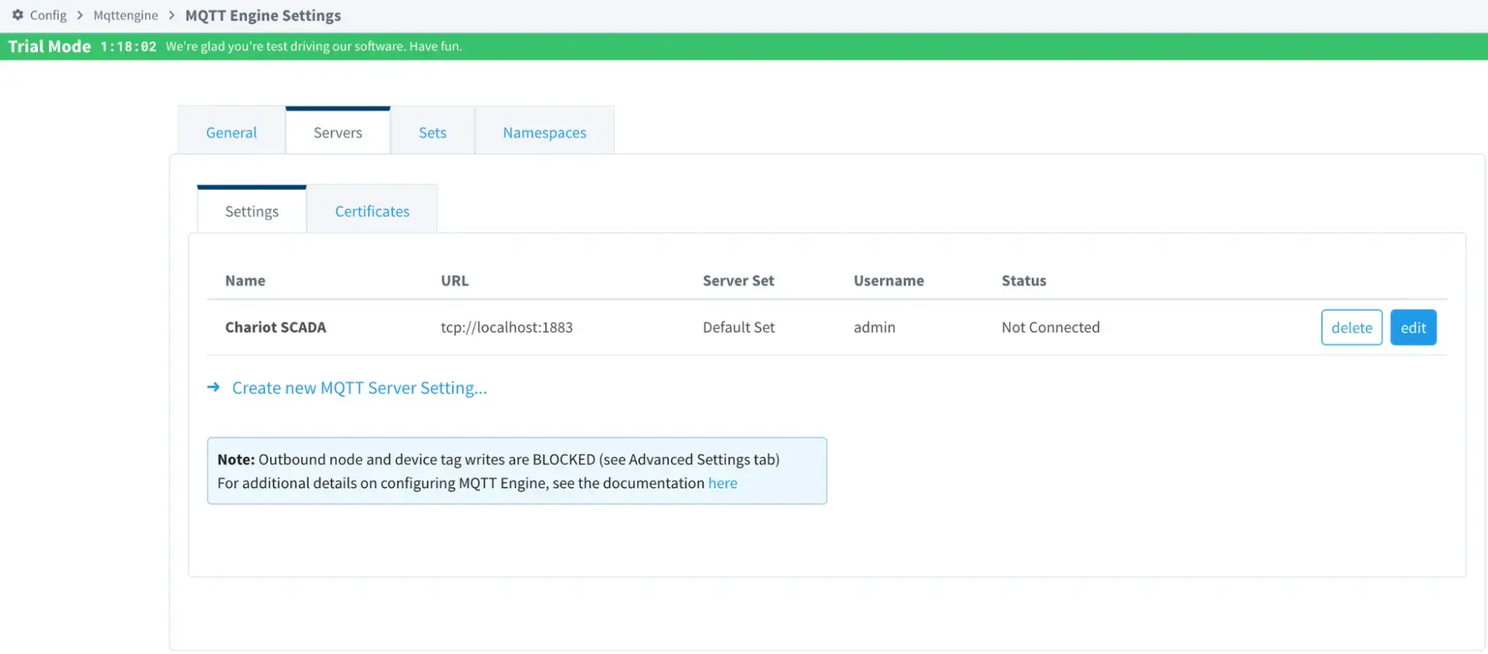Click the chevron between Config and Mqttengine
Viewport: 1488px width, 654px height.
point(80,15)
